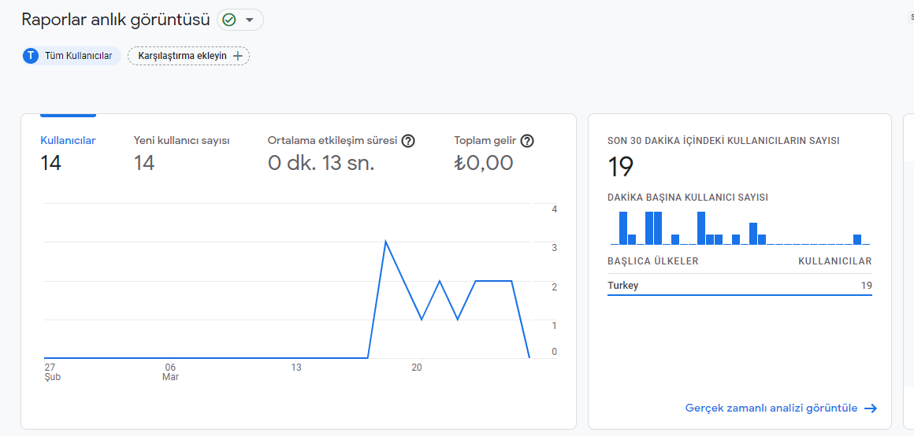Click the 19 users in last 30 minutes
This screenshot has width=914, height=436.
[621, 167]
